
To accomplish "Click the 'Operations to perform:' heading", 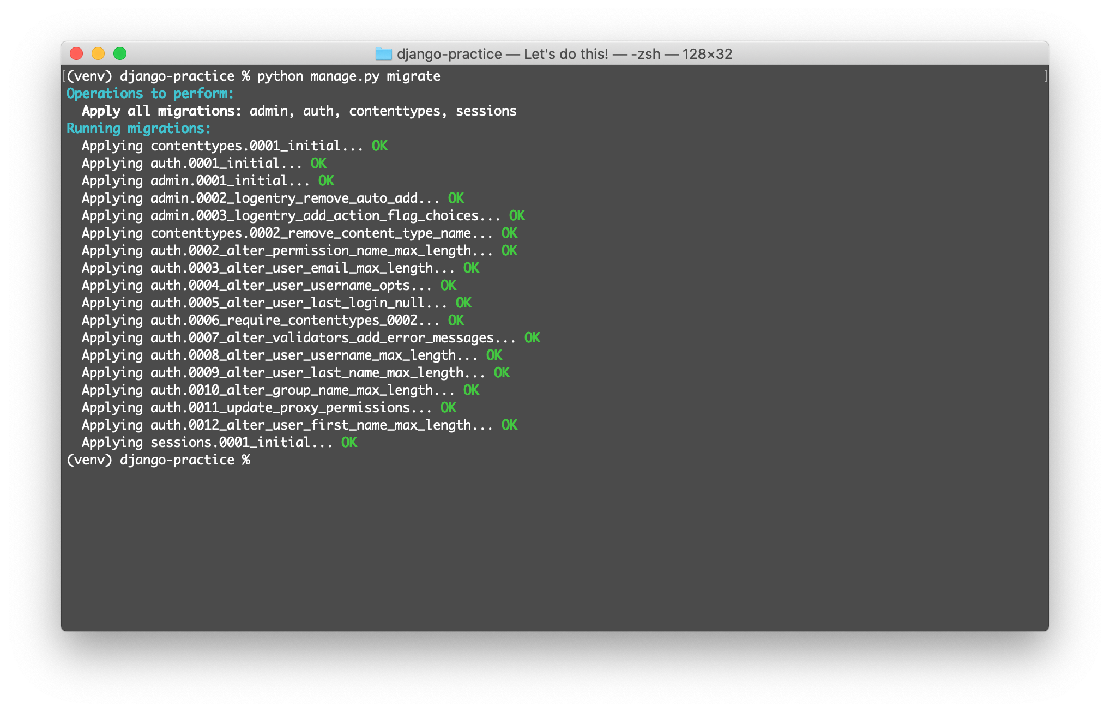I will tap(150, 94).
